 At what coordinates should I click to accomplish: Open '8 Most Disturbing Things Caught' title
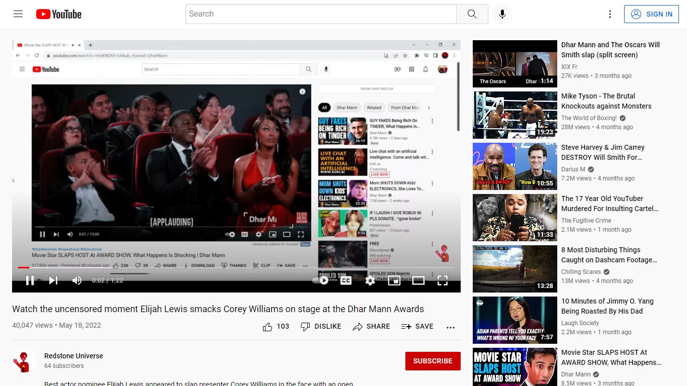click(x=610, y=255)
